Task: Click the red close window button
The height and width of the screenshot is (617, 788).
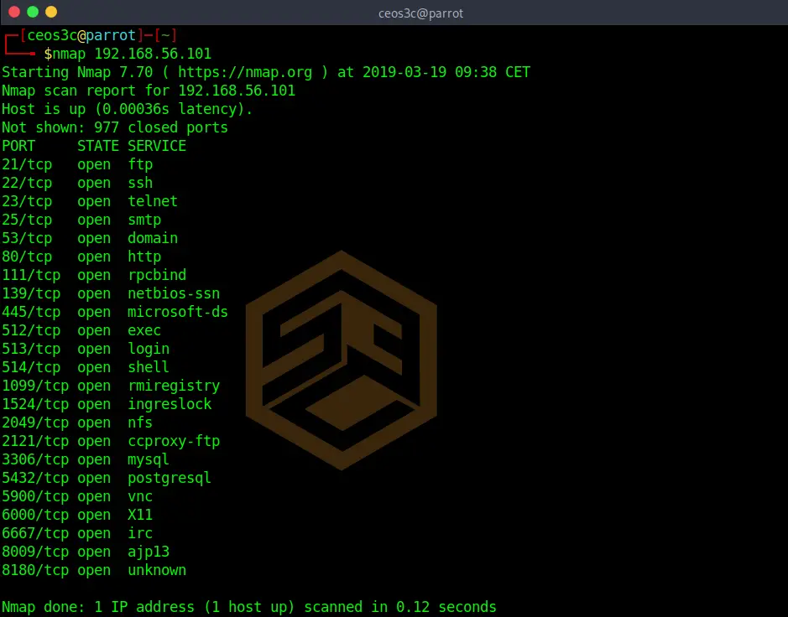Action: point(14,12)
